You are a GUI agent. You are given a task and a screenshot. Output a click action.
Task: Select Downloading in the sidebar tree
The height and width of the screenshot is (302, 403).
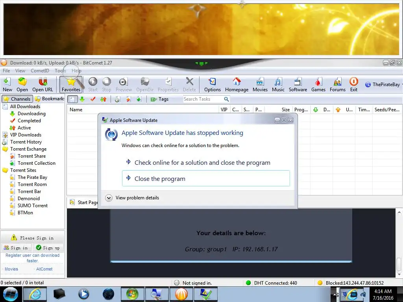[x=31, y=114]
